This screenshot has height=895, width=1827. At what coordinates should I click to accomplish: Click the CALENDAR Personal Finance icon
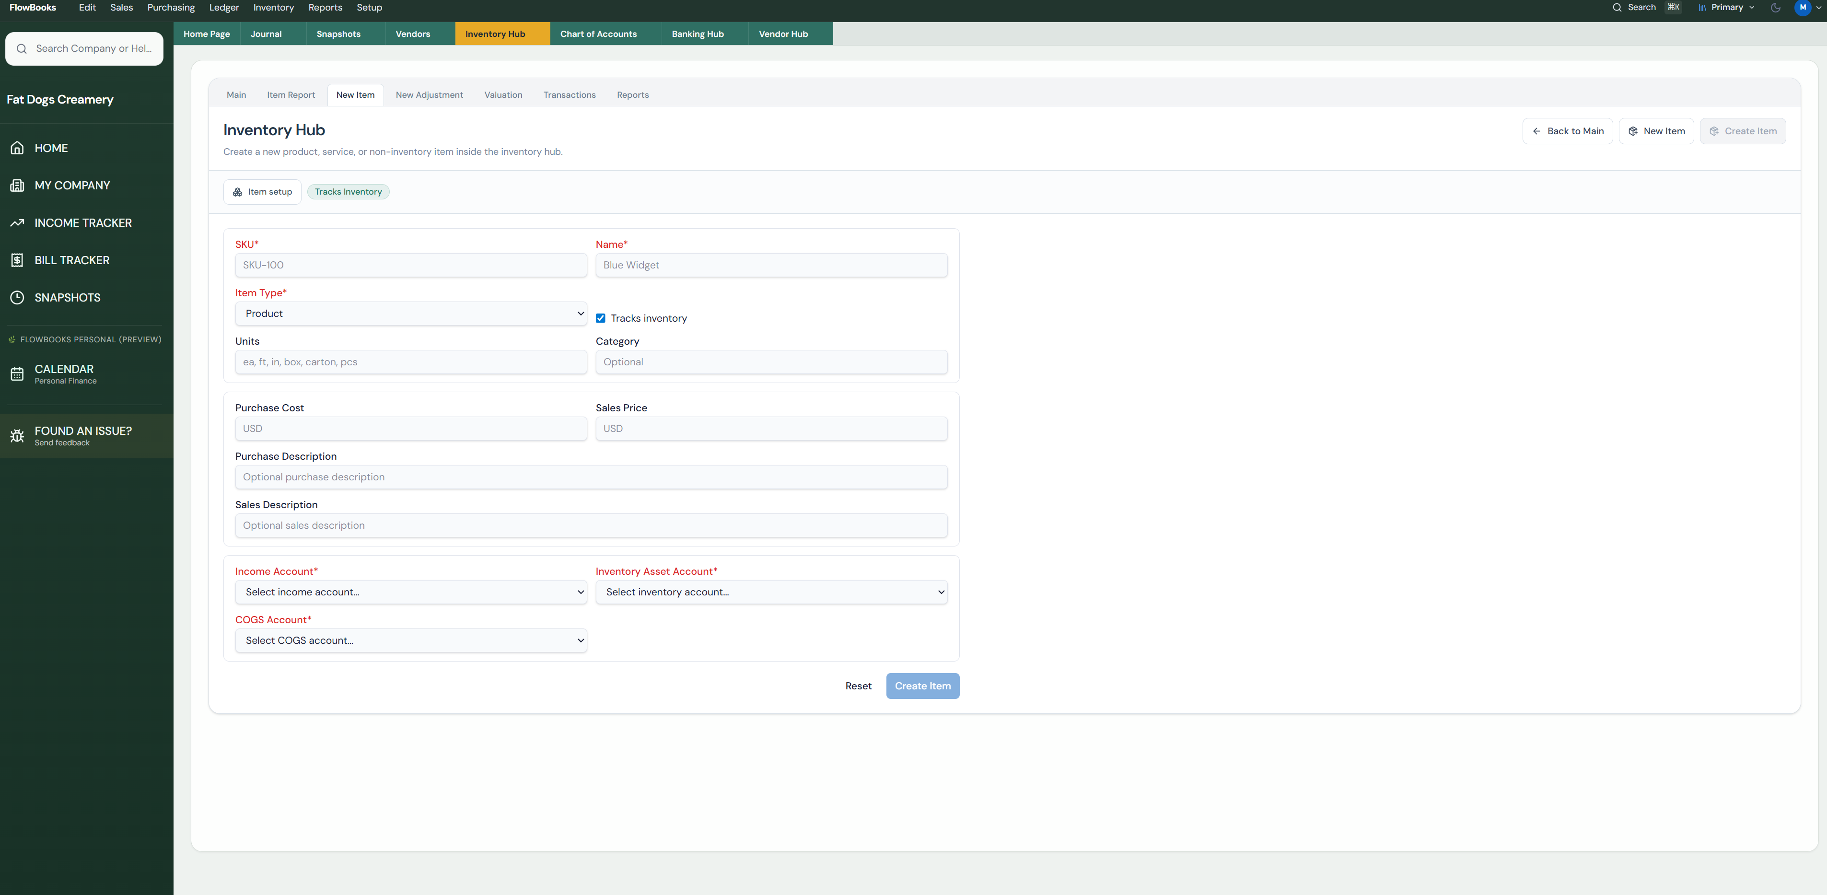point(18,374)
